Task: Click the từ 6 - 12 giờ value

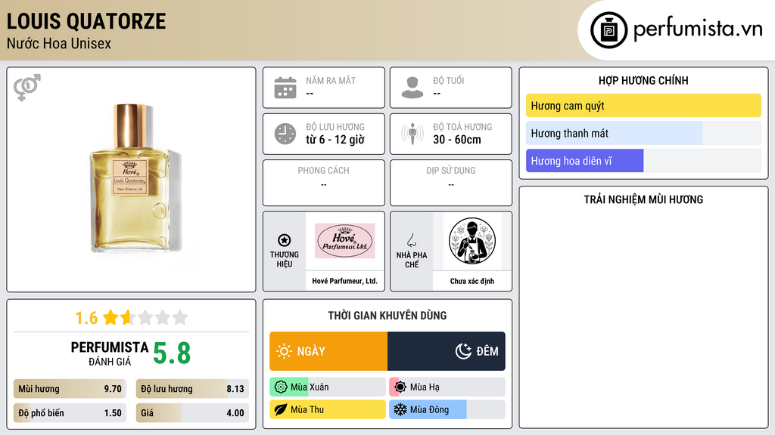Action: click(335, 140)
